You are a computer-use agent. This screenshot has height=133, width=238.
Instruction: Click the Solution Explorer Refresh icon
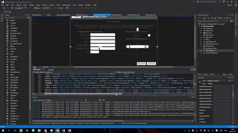point(215,18)
